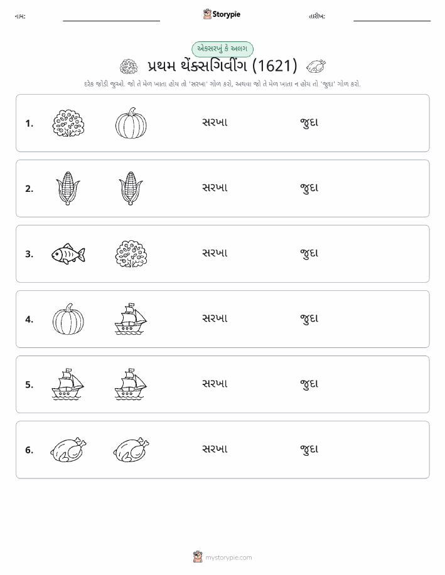Viewport: 445px width, 575px height.
Task: Choose 'સરખા' for row 6
Action: (215, 449)
